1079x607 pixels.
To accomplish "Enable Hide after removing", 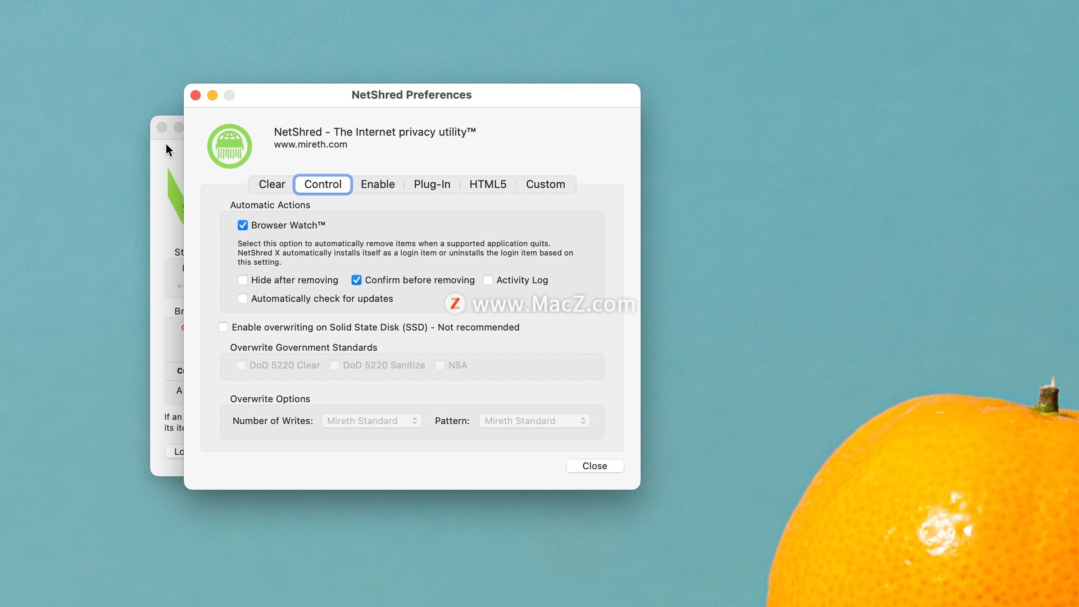I will click(243, 280).
